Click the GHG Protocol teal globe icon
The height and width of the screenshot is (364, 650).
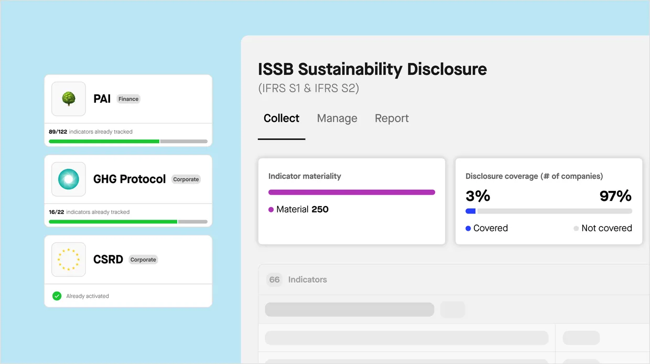(x=69, y=179)
